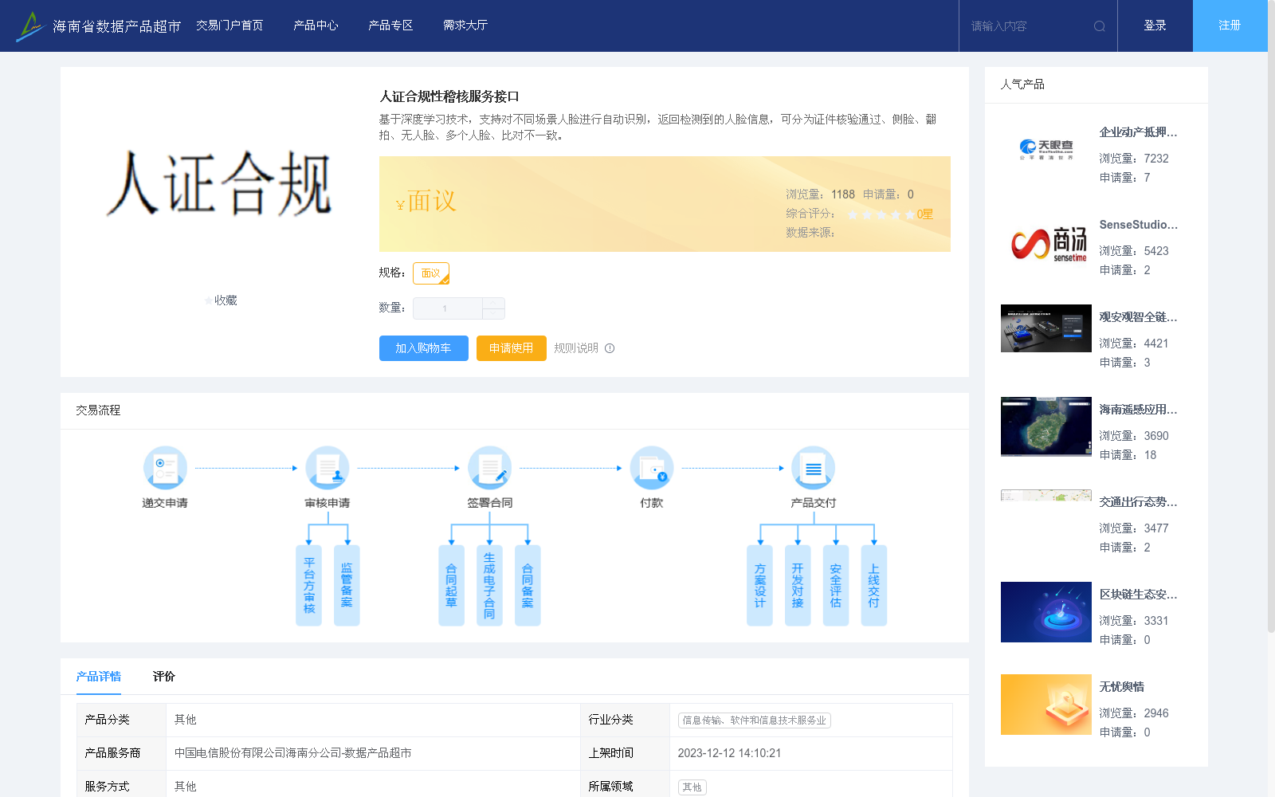Viewport: 1275px width, 797px height.
Task: Click the 递交申请 step icon
Action: pyautogui.click(x=165, y=468)
